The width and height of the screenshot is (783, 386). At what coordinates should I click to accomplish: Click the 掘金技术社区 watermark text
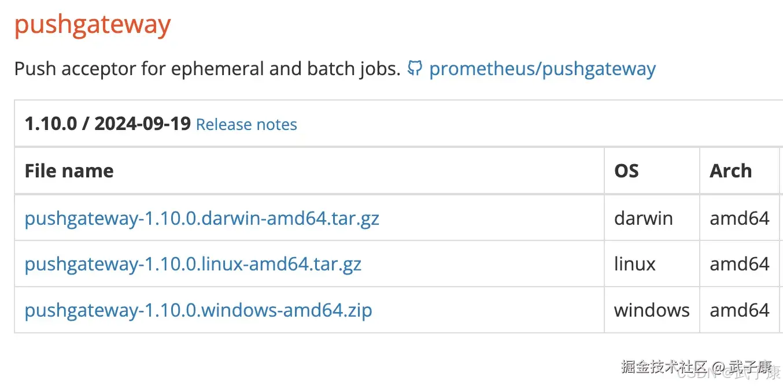pyautogui.click(x=664, y=366)
